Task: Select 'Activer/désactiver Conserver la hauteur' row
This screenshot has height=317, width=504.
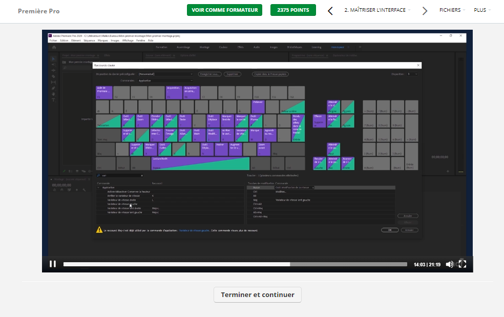Action: tap(171, 192)
